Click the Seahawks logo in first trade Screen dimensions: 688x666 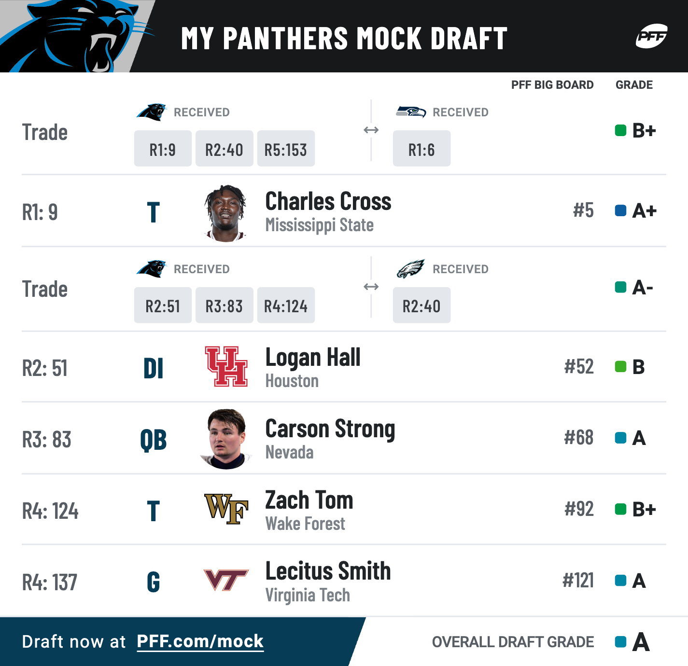(411, 112)
